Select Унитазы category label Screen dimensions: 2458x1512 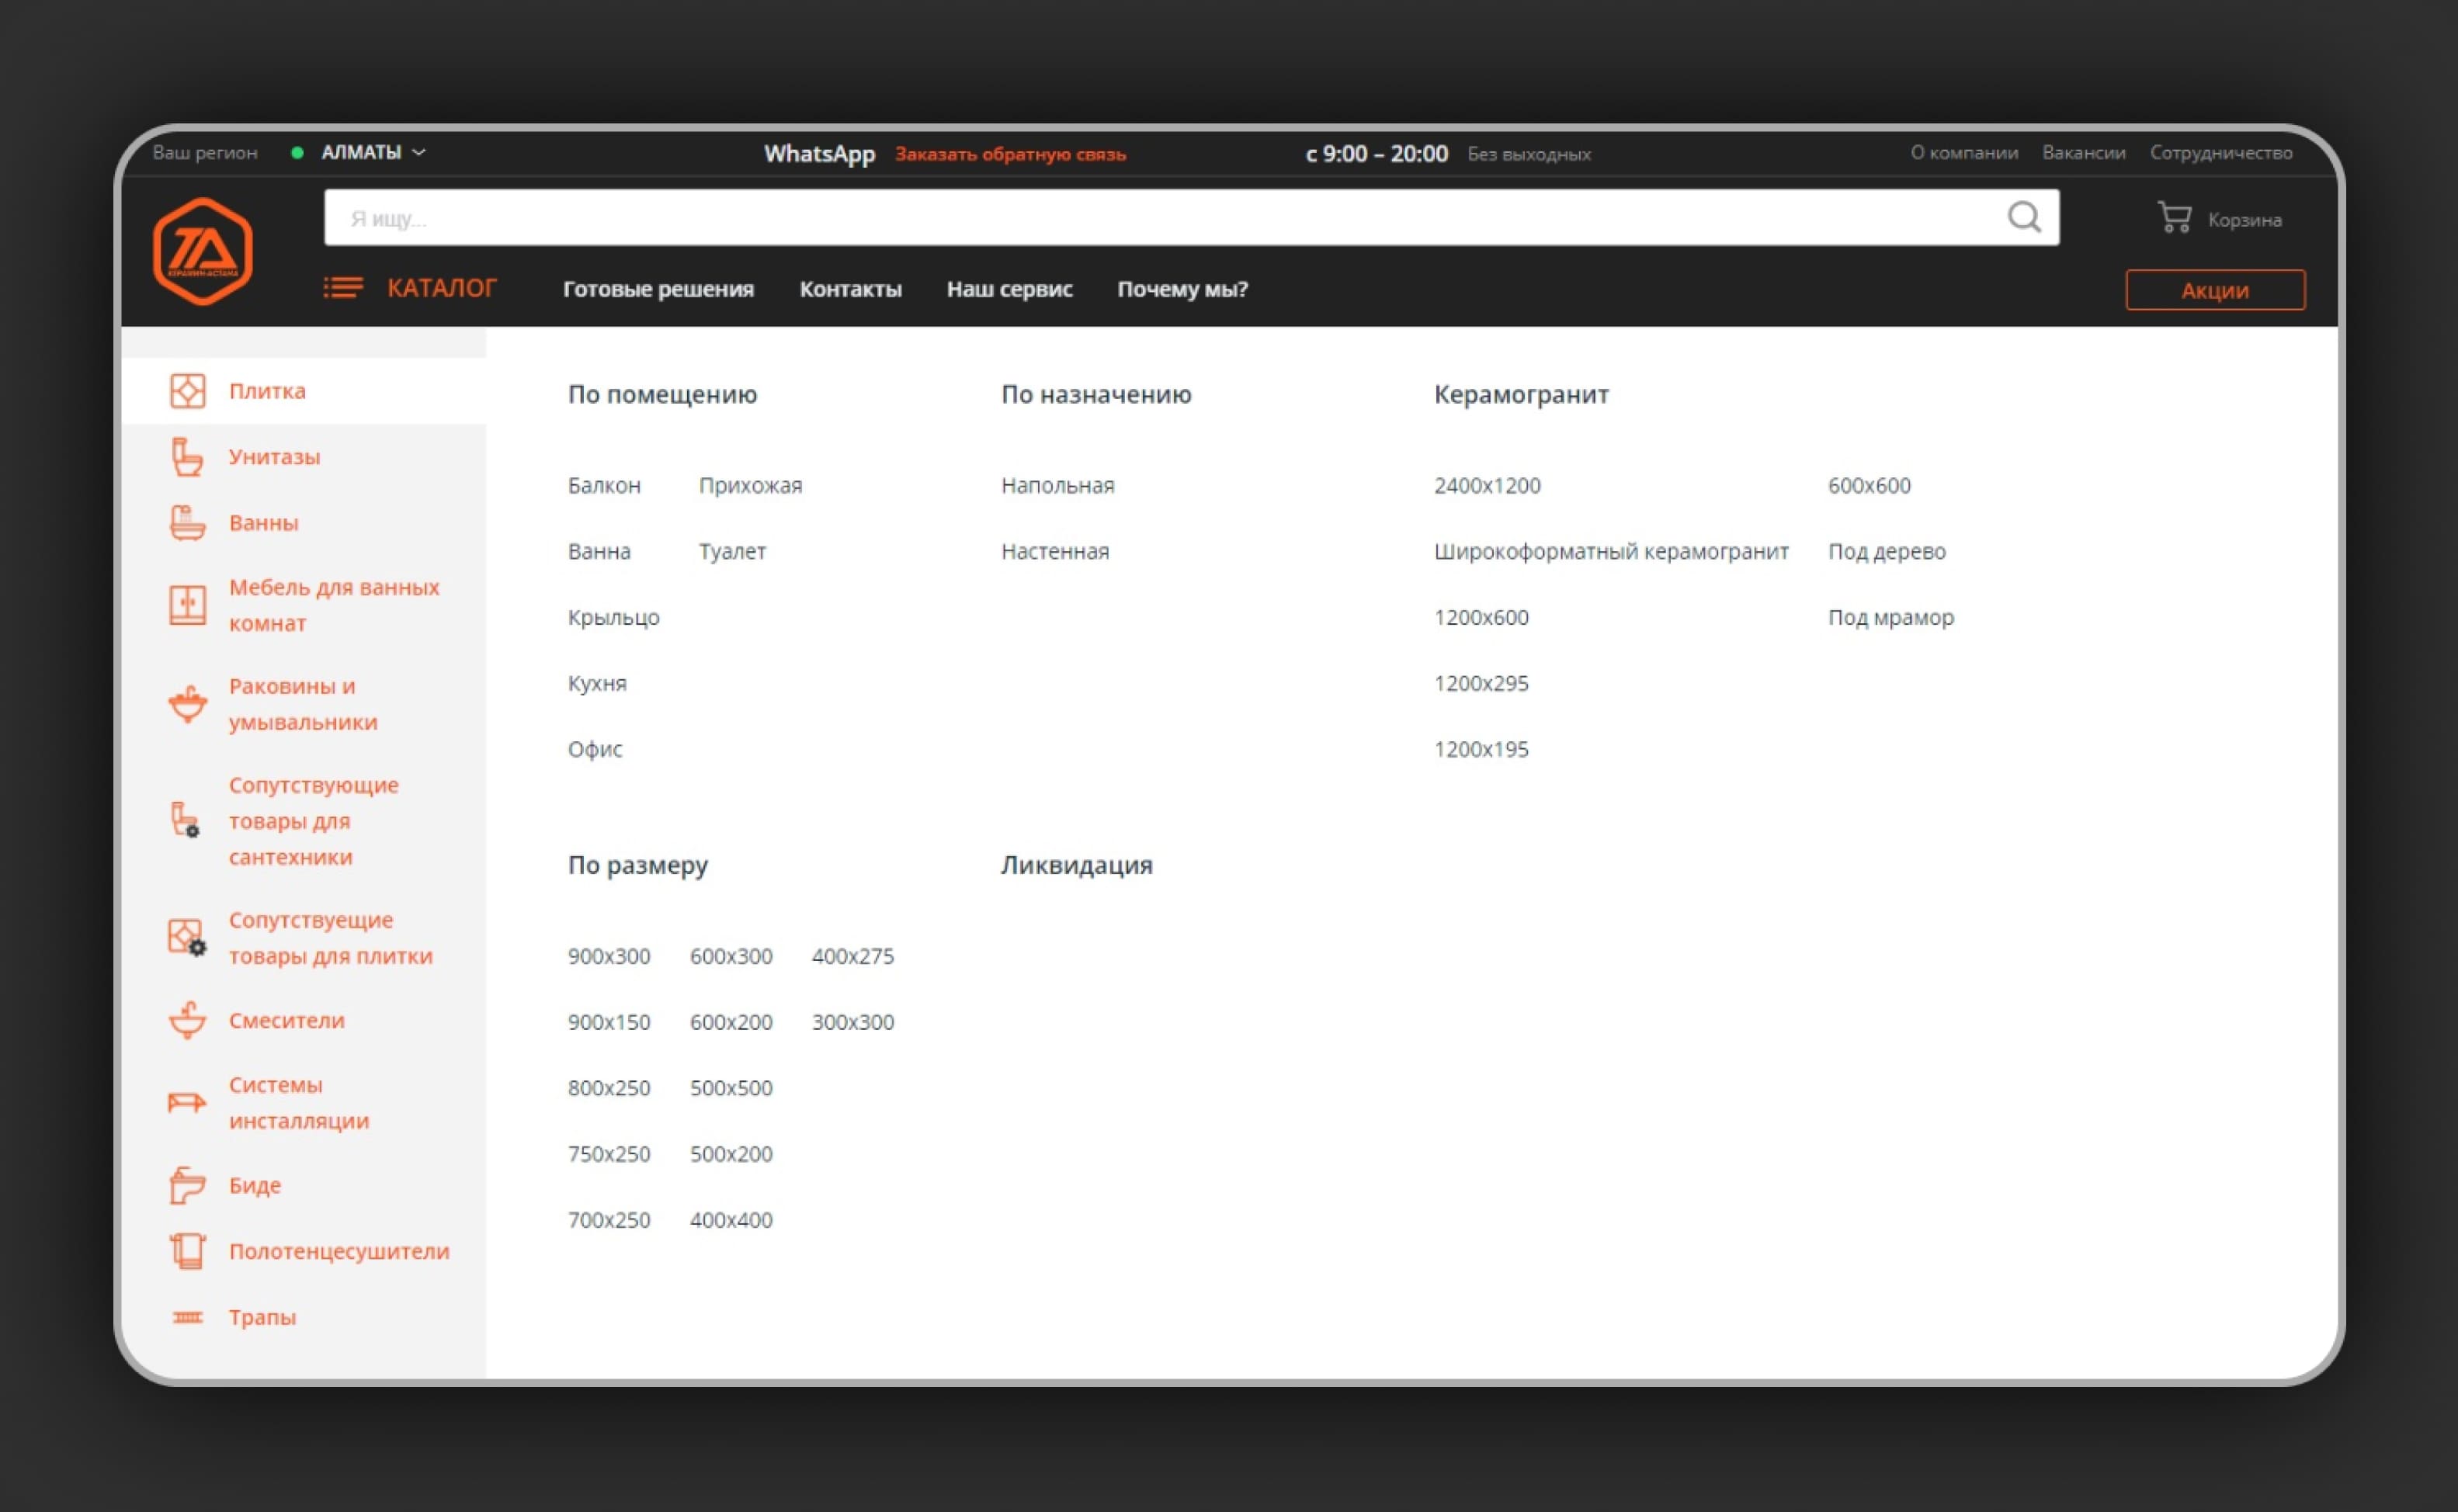click(x=274, y=457)
